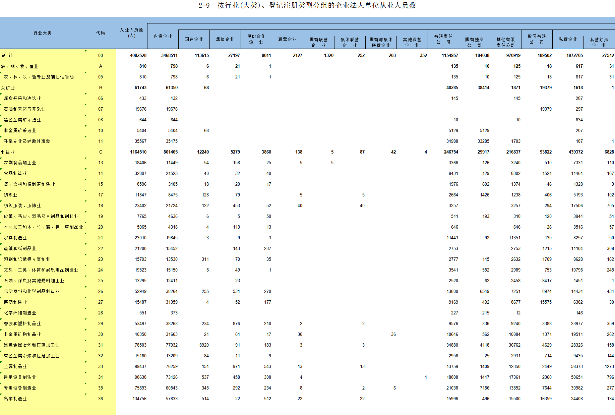Click the '非金属矿采选业' row label

coord(20,130)
